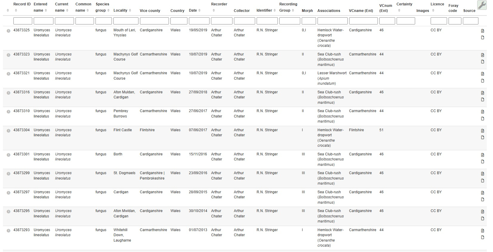
Task: Sort by the Species group column header
Action: 108,10
